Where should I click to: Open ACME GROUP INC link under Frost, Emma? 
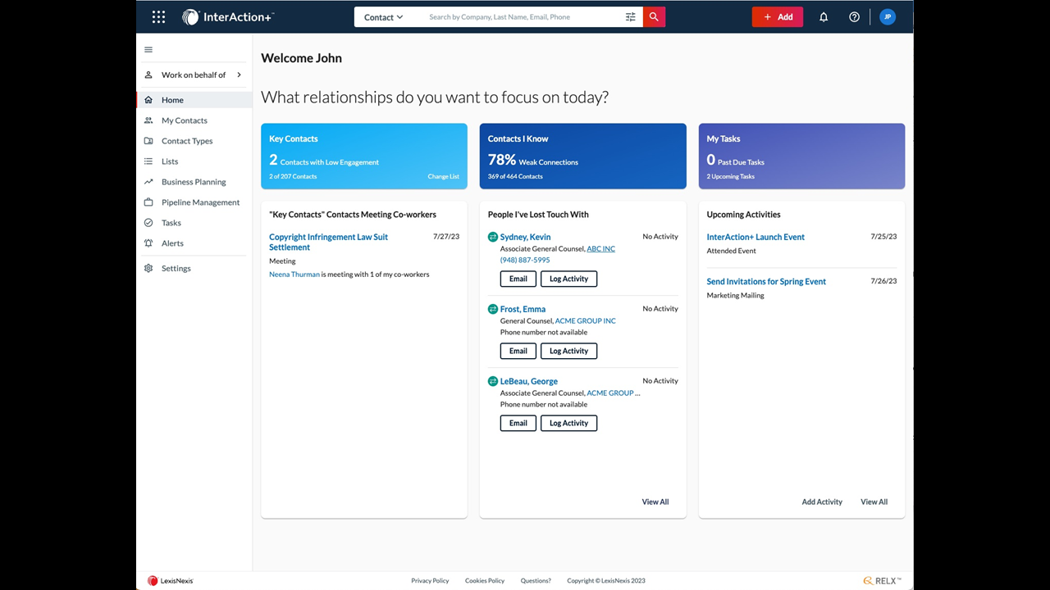pos(586,321)
